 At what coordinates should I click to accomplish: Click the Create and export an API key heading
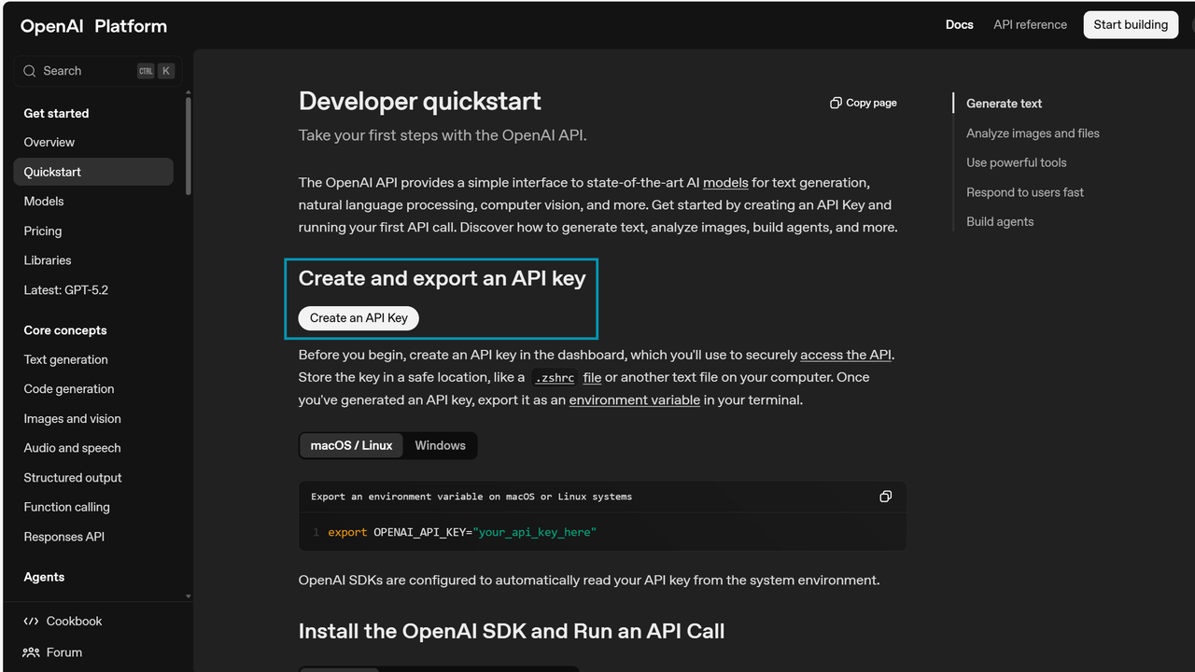442,278
